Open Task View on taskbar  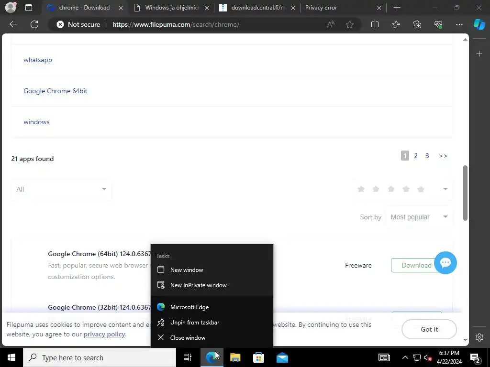click(188, 357)
